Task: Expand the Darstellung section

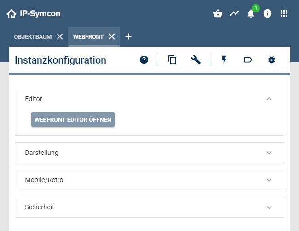Action: click(x=269, y=153)
